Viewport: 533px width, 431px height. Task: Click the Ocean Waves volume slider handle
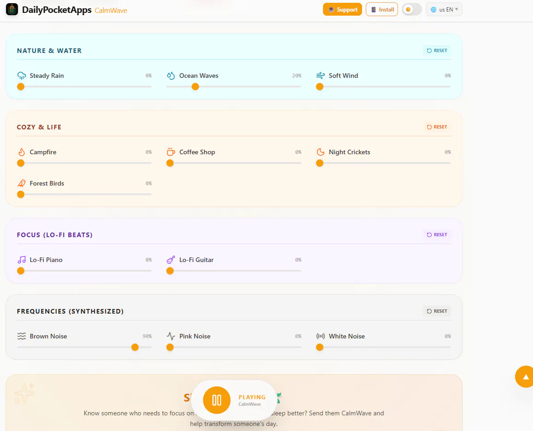click(x=195, y=87)
